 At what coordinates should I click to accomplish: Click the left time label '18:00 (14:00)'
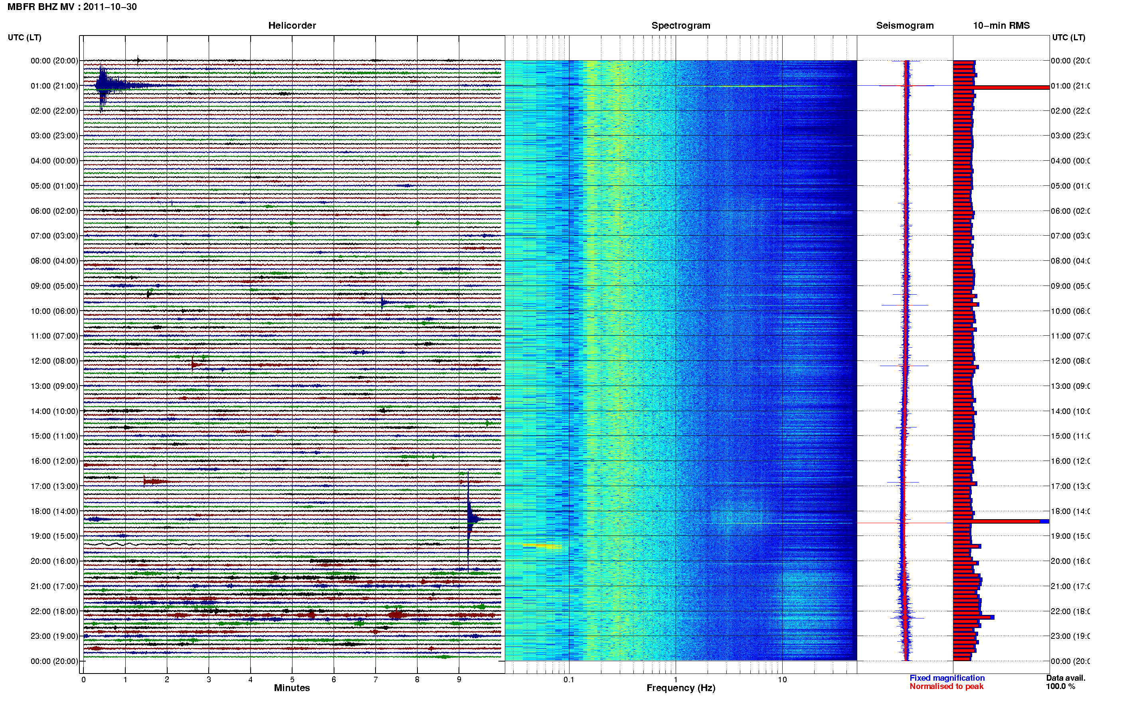coord(54,511)
